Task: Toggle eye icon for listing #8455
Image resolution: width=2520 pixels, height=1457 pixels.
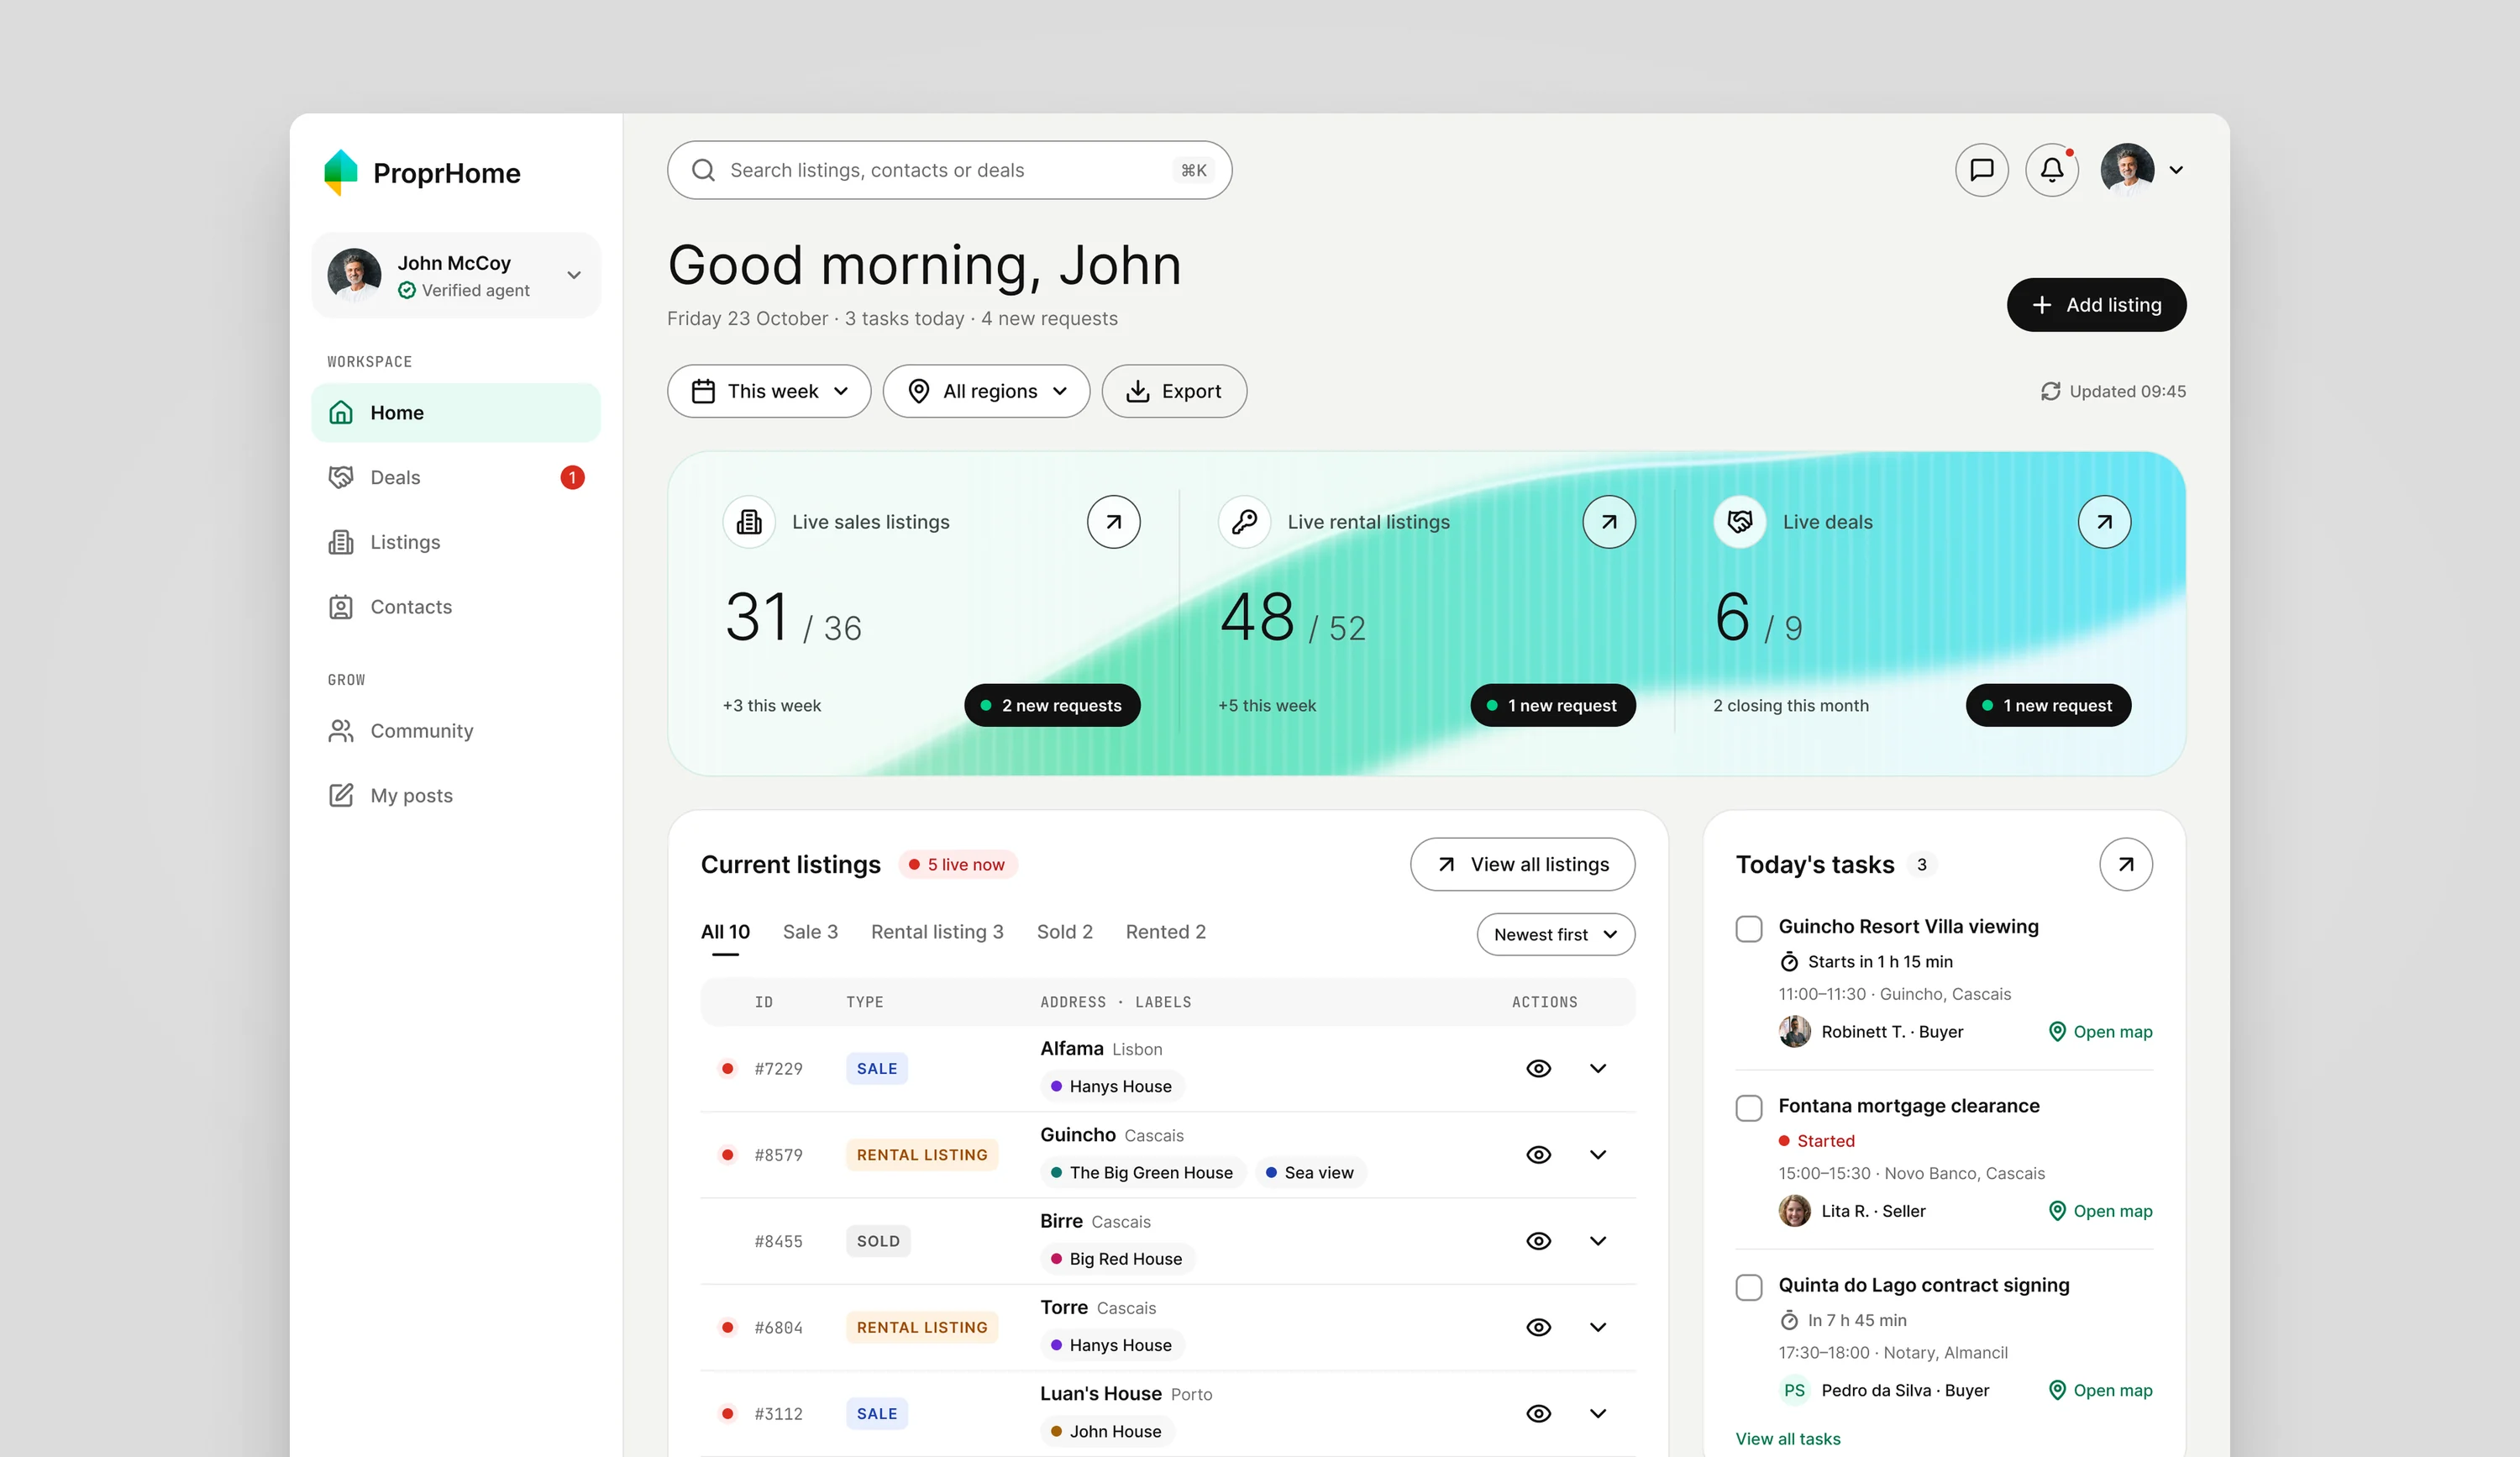Action: point(1538,1240)
